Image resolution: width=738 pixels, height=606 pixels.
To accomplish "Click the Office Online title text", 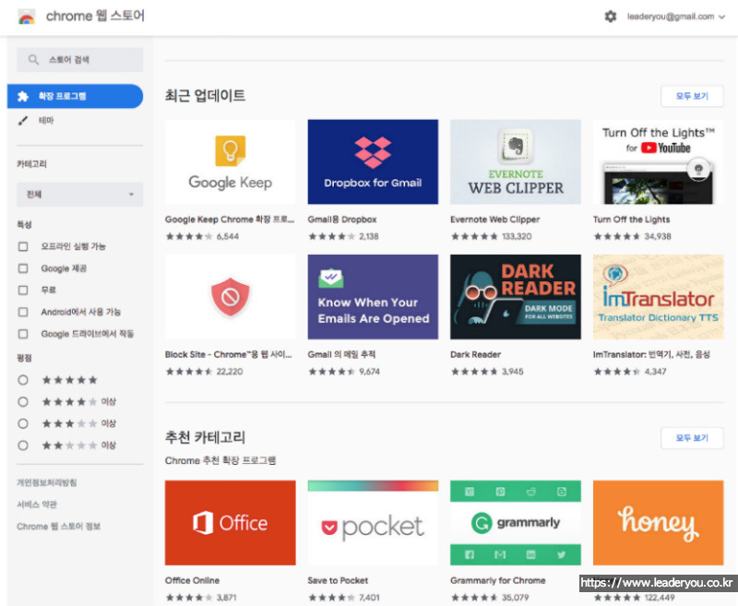I will pos(192,580).
